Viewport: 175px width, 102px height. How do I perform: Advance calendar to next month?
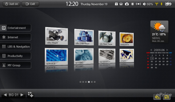pos(167,50)
